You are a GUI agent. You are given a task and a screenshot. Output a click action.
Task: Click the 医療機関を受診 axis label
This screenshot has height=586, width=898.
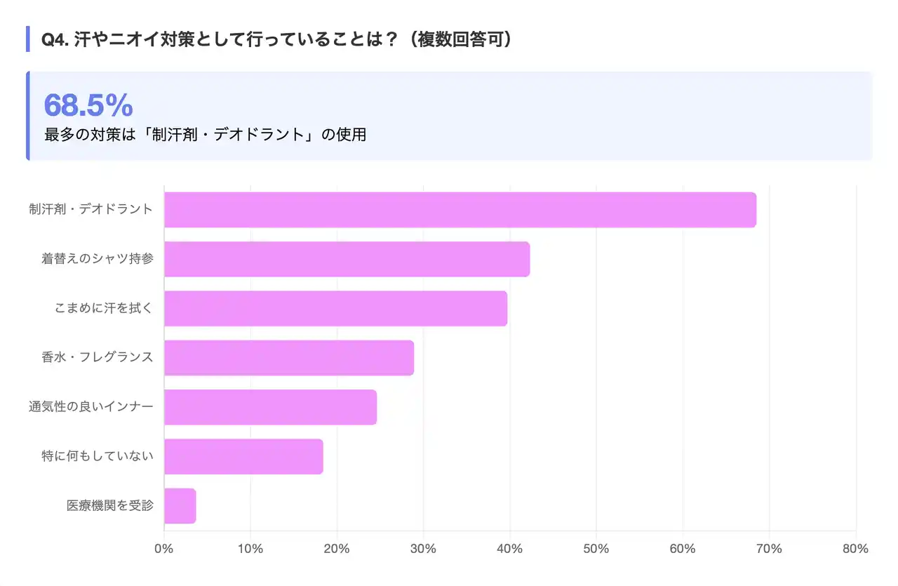[x=109, y=505]
